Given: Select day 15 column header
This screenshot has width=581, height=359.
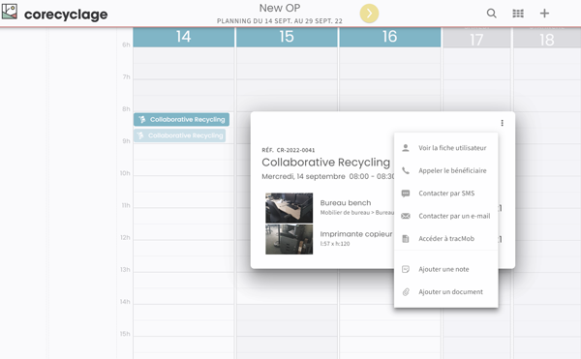Looking at the screenshot, I should pyautogui.click(x=287, y=37).
